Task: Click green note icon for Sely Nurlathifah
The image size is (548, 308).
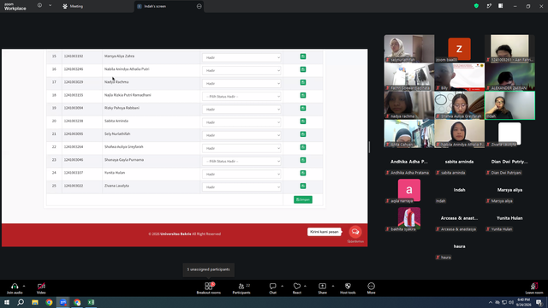Action: pyautogui.click(x=303, y=134)
